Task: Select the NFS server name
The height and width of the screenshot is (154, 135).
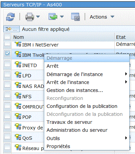Action: (x=27, y=97)
